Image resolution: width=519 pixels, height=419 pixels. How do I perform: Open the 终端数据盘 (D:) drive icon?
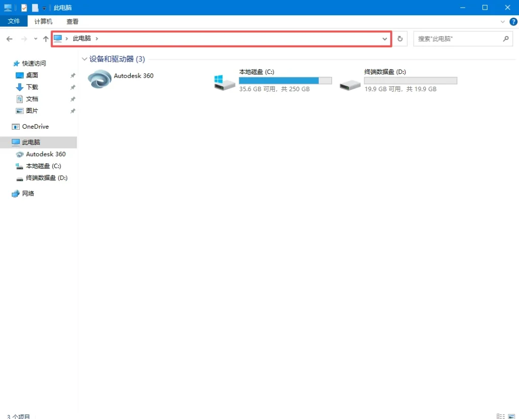click(350, 83)
